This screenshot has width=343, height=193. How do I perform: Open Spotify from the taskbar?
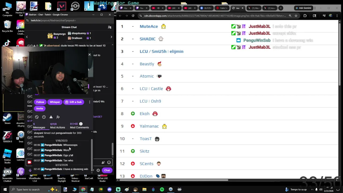tap(162, 190)
